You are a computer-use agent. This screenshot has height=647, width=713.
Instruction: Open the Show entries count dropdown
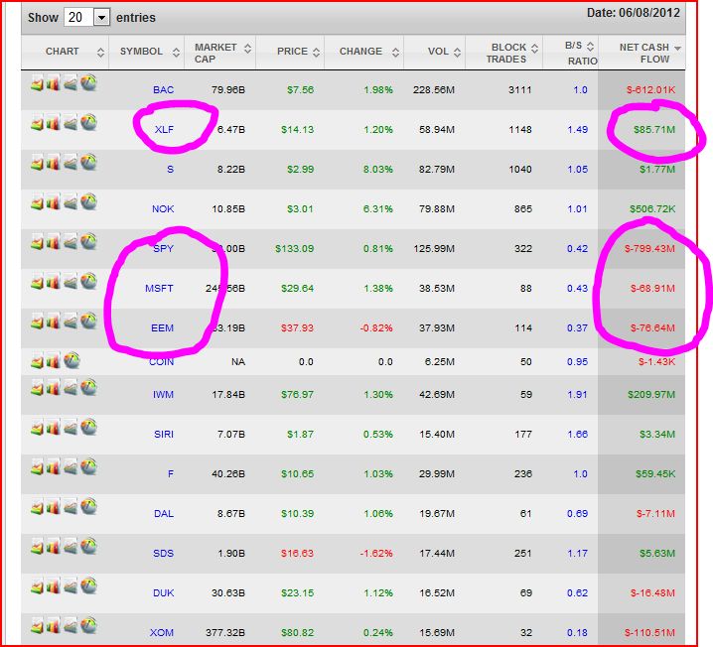[x=86, y=17]
